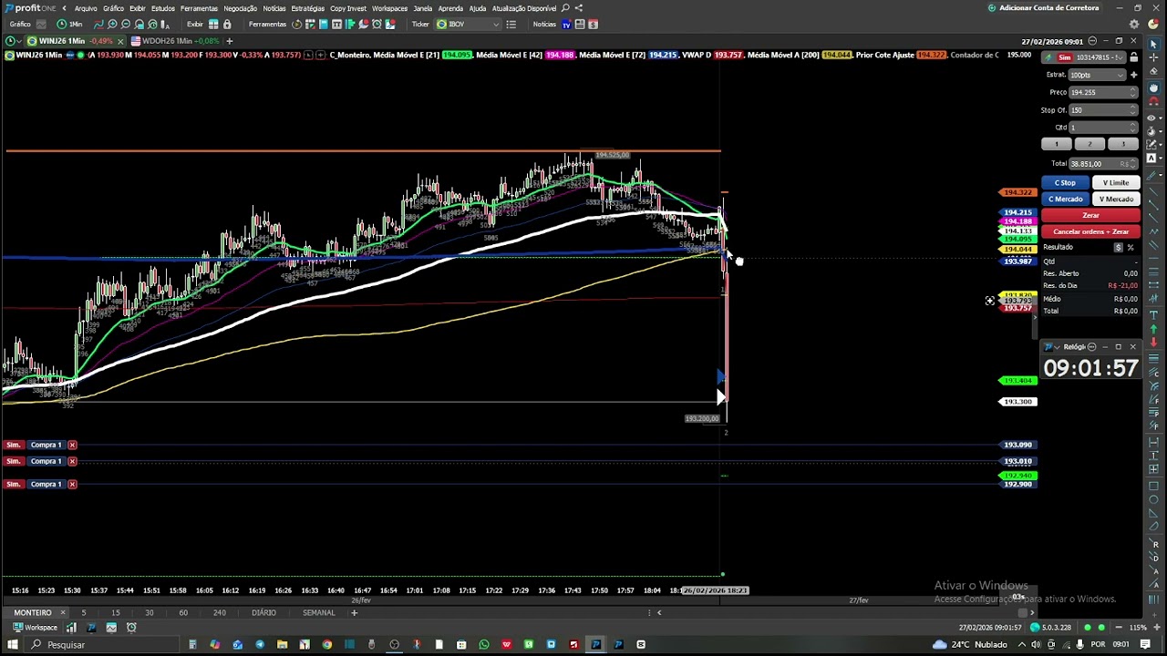Open the Workspaces menu

tap(389, 8)
